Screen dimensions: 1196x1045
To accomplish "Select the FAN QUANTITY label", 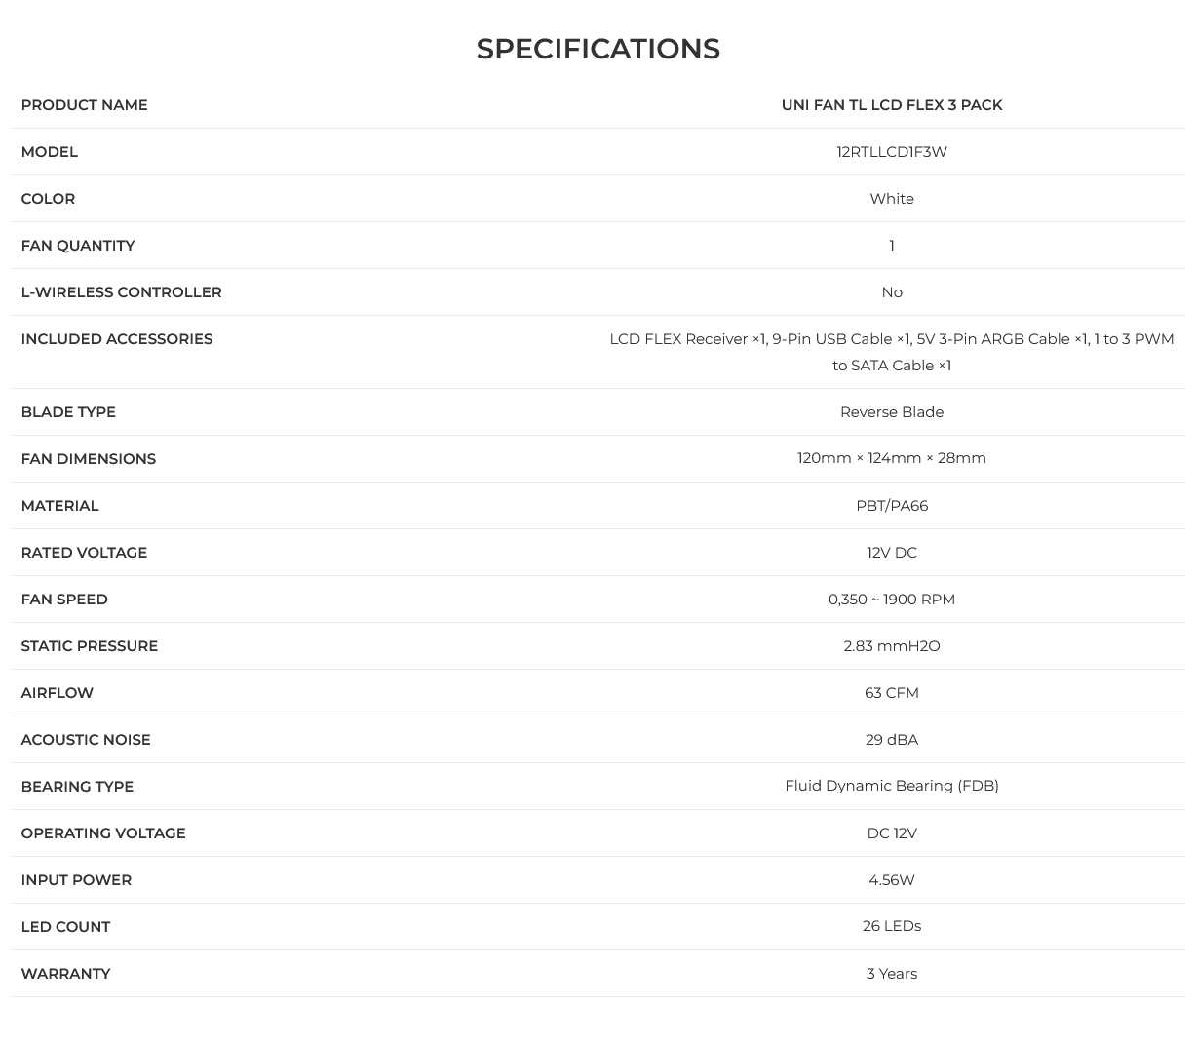I will tap(78, 246).
